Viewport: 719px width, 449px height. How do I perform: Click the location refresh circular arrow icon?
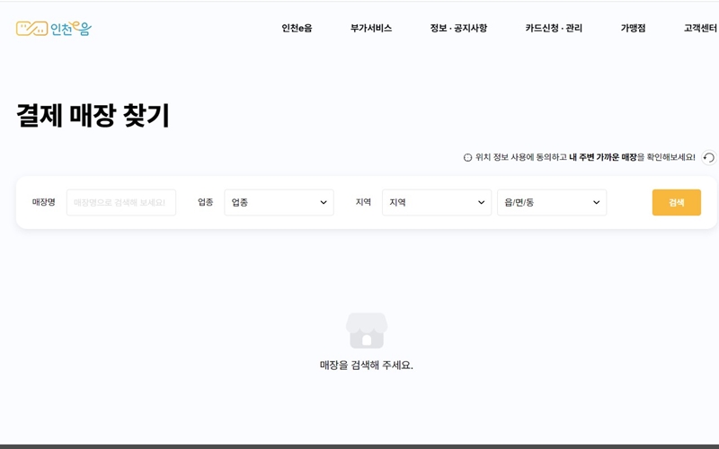point(709,158)
